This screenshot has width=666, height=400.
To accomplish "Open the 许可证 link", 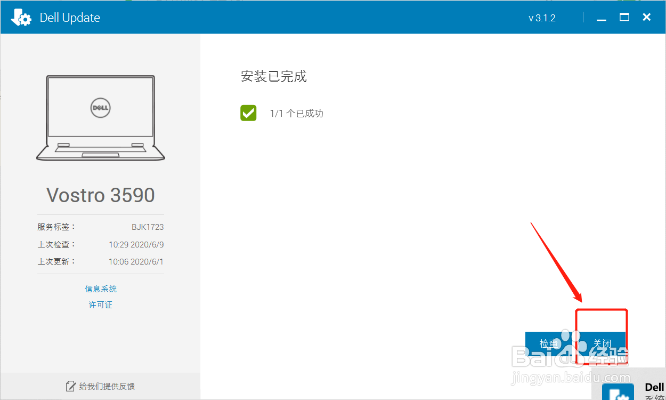I will click(x=101, y=305).
